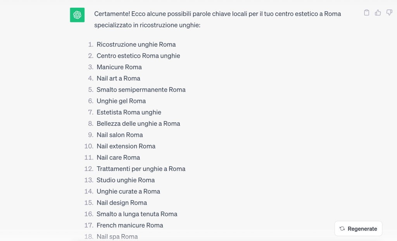Give the response a thumbs down
Viewport: 397px width, 241px height.
point(389,13)
